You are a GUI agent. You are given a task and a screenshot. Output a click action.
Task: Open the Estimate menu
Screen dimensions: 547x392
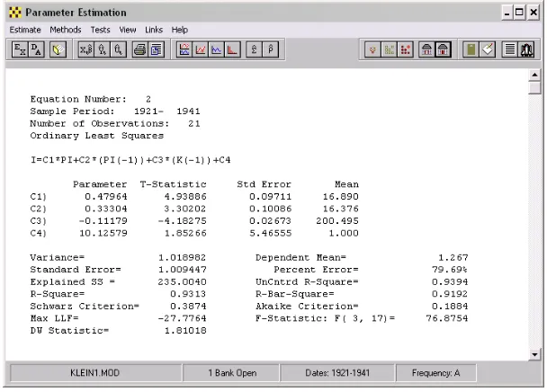[25, 30]
